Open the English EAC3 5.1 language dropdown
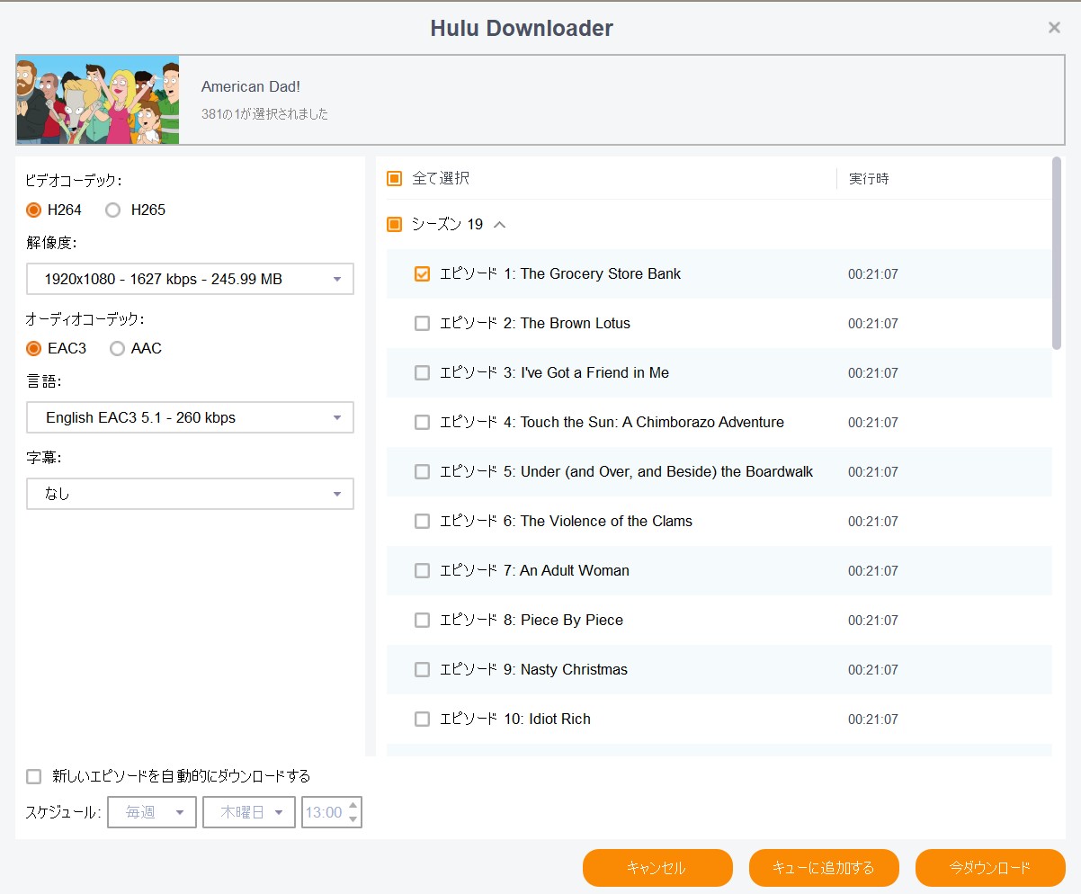 tap(190, 417)
